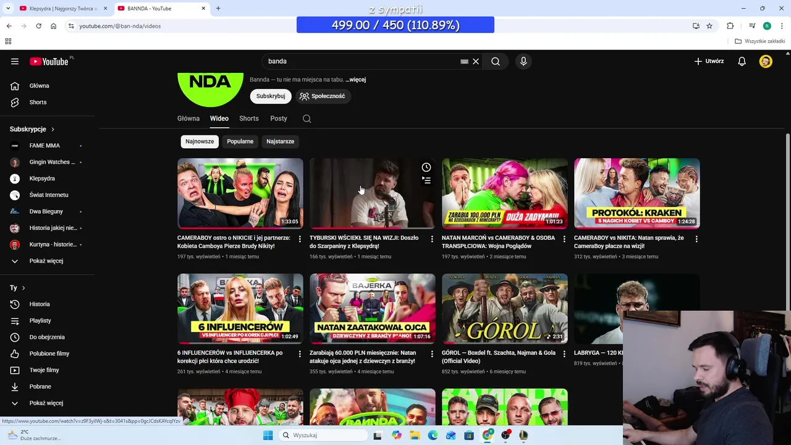The width and height of the screenshot is (791, 445).
Task: Open the notifications bell
Action: [x=742, y=61]
